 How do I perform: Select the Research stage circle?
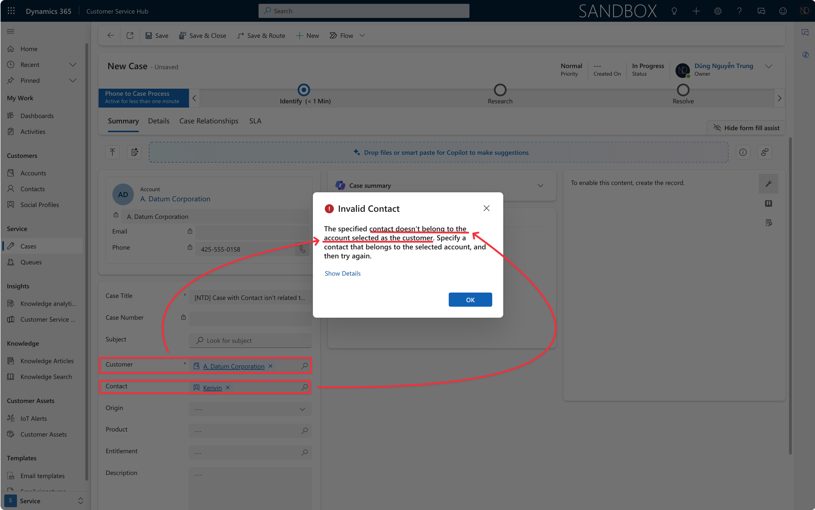click(x=500, y=90)
